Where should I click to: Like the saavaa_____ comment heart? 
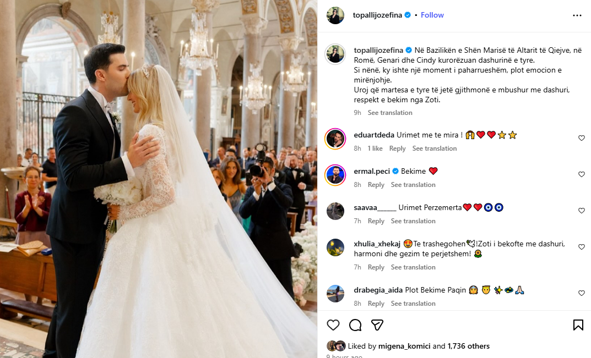coord(582,211)
